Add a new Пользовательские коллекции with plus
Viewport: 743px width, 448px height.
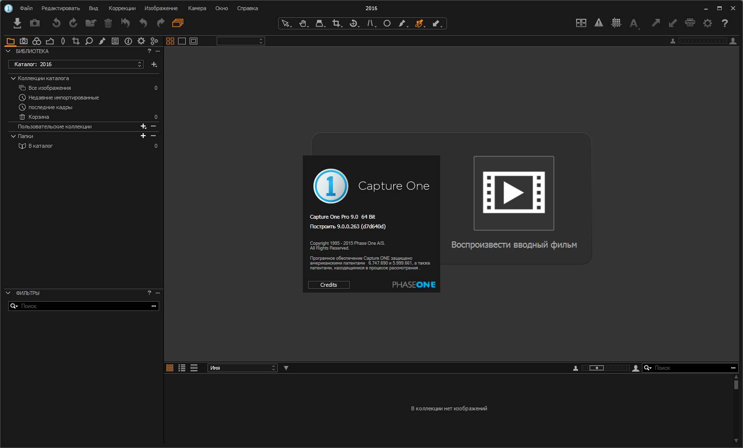point(143,126)
